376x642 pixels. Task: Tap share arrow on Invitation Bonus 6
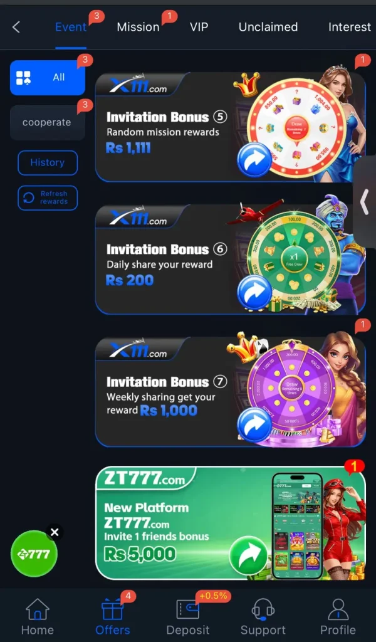[254, 292]
